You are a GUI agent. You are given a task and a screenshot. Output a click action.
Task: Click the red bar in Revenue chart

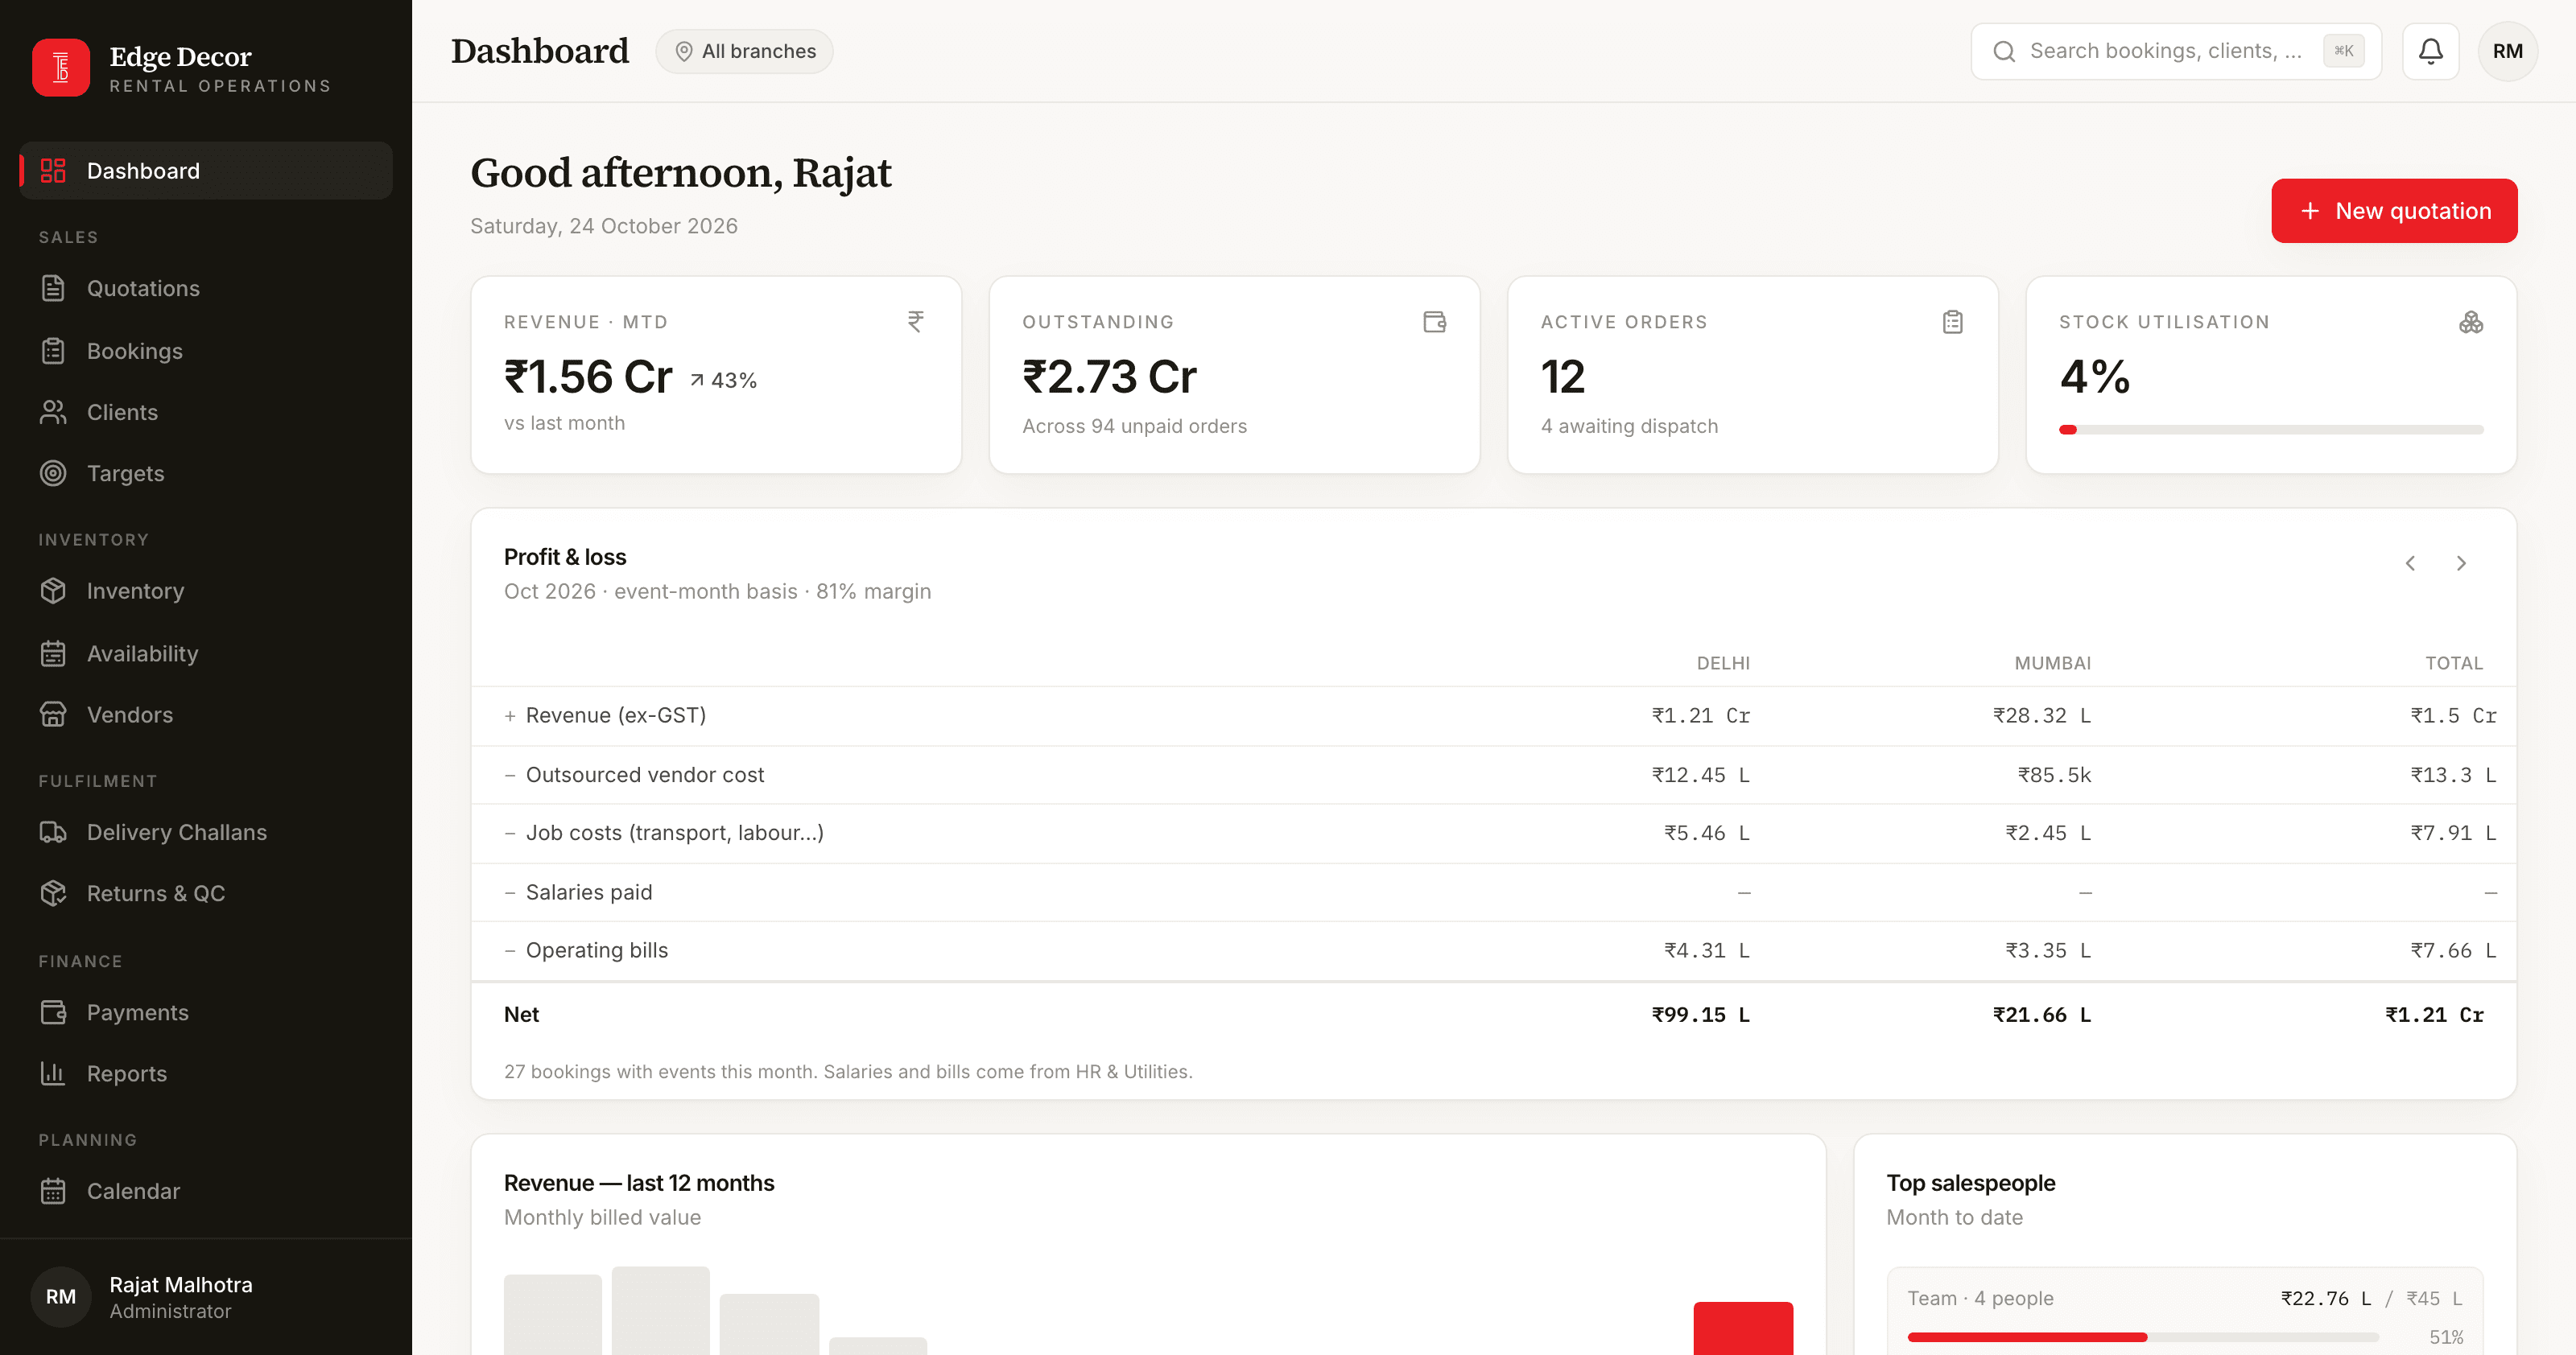click(x=1743, y=1328)
